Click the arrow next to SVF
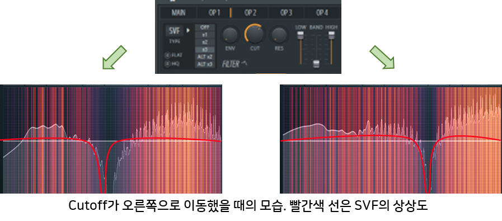The height and width of the screenshot is (221, 502). 188,31
